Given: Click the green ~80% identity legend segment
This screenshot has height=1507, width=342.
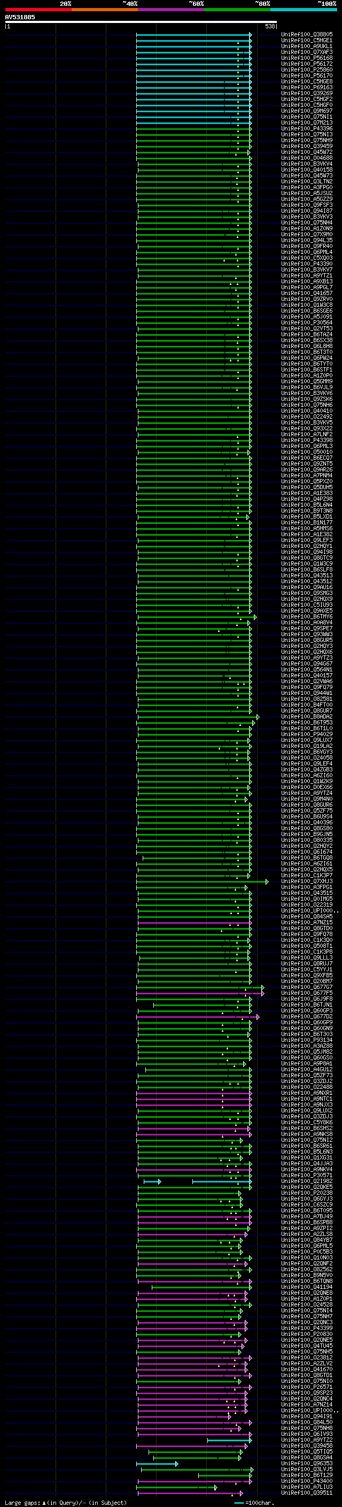Looking at the screenshot, I should pos(237,10).
